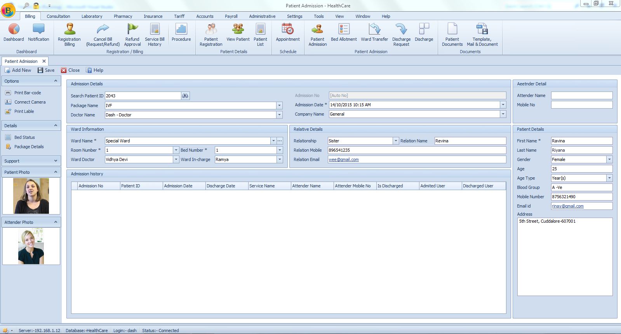Click the Attender Name input field
Image resolution: width=621 pixels, height=334 pixels.
[582, 95]
